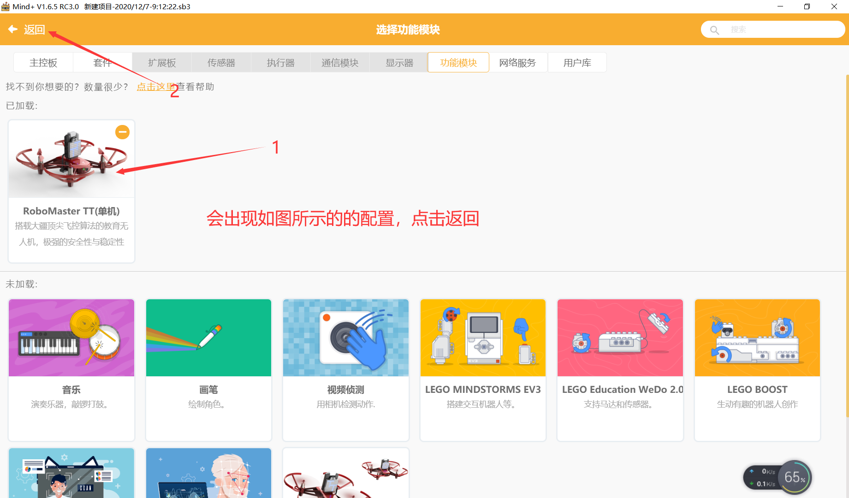Viewport: 849px width, 498px height.
Task: Remove RoboMaster TT using the minus icon
Action: point(122,132)
